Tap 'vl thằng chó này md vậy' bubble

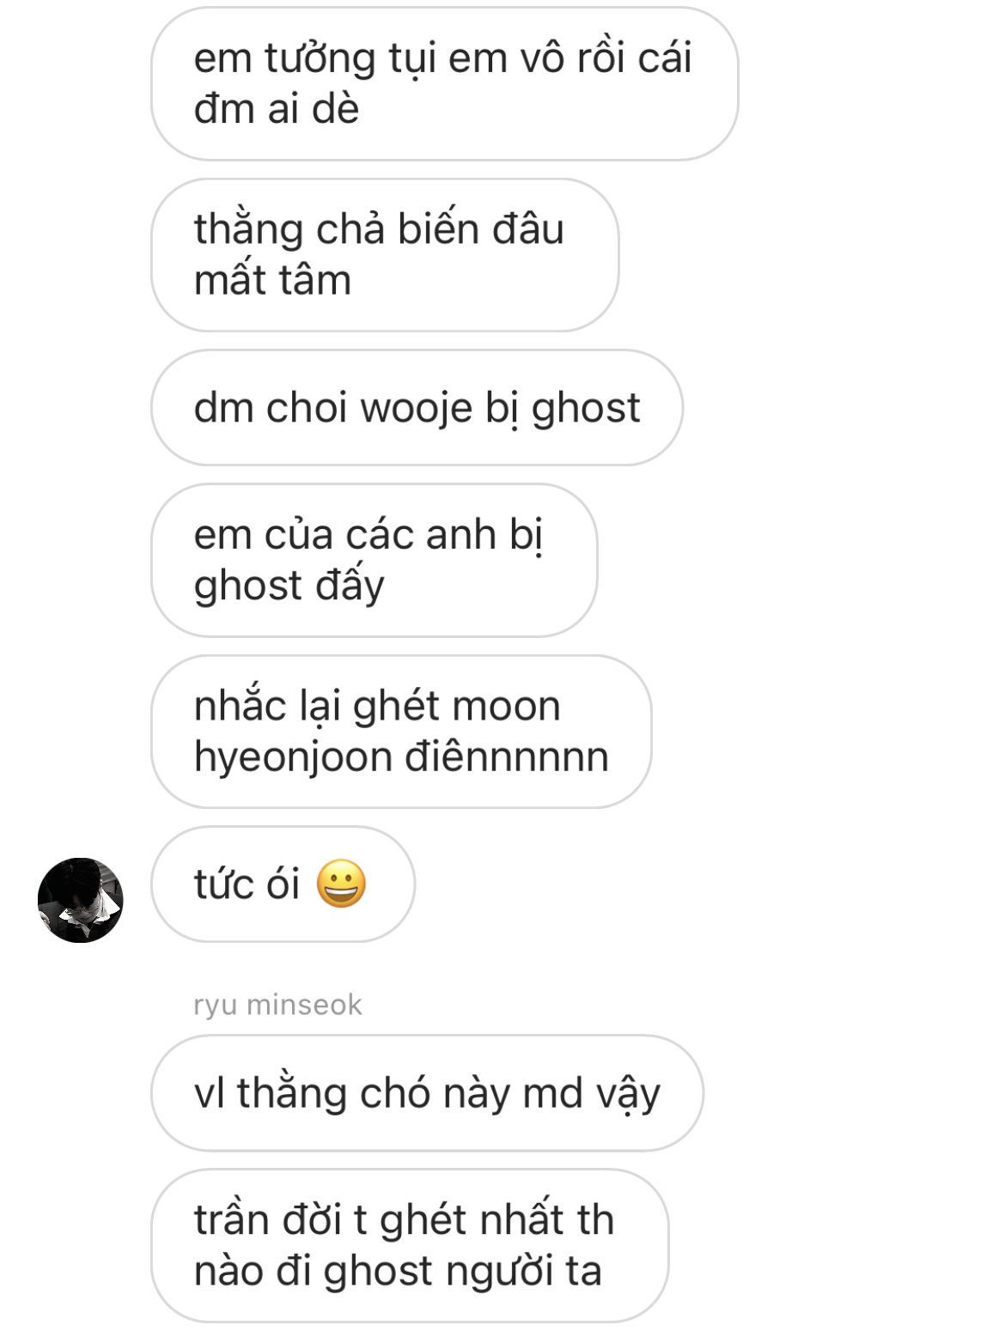click(x=427, y=1093)
